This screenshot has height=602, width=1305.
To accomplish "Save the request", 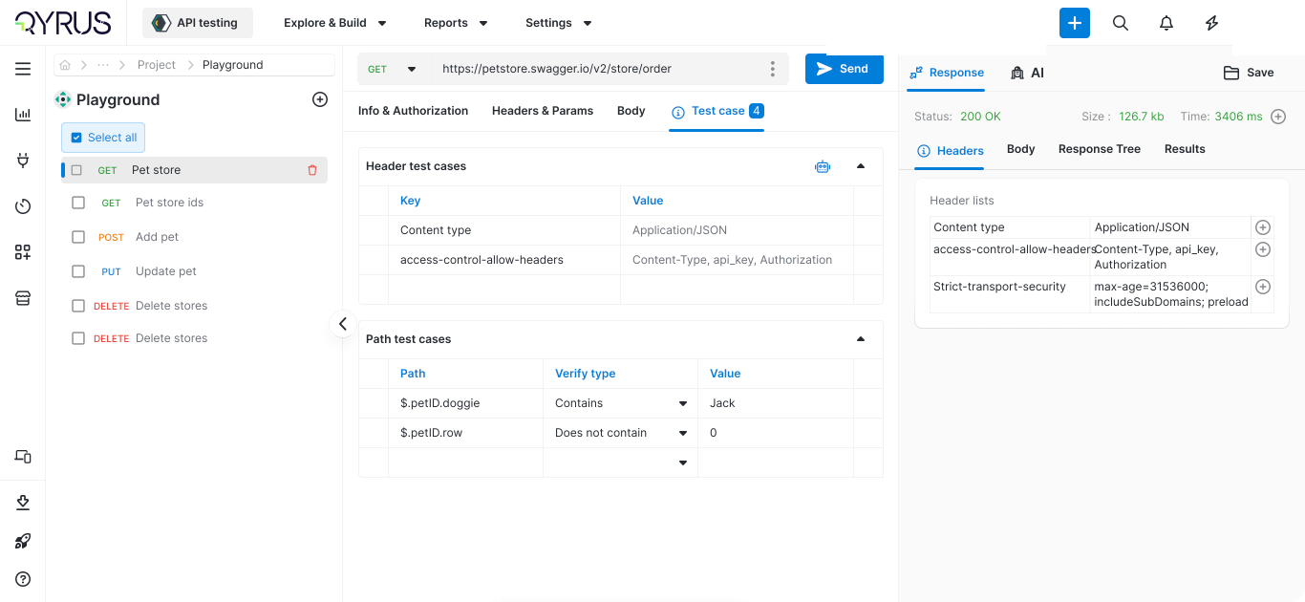I will point(1249,73).
